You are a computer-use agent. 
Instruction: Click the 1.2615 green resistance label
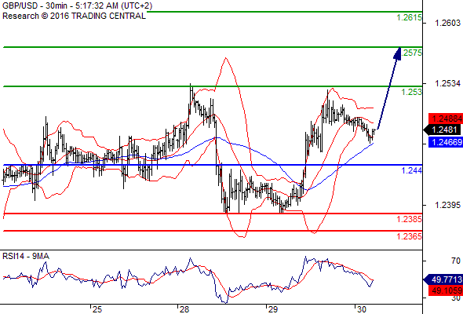(x=410, y=17)
